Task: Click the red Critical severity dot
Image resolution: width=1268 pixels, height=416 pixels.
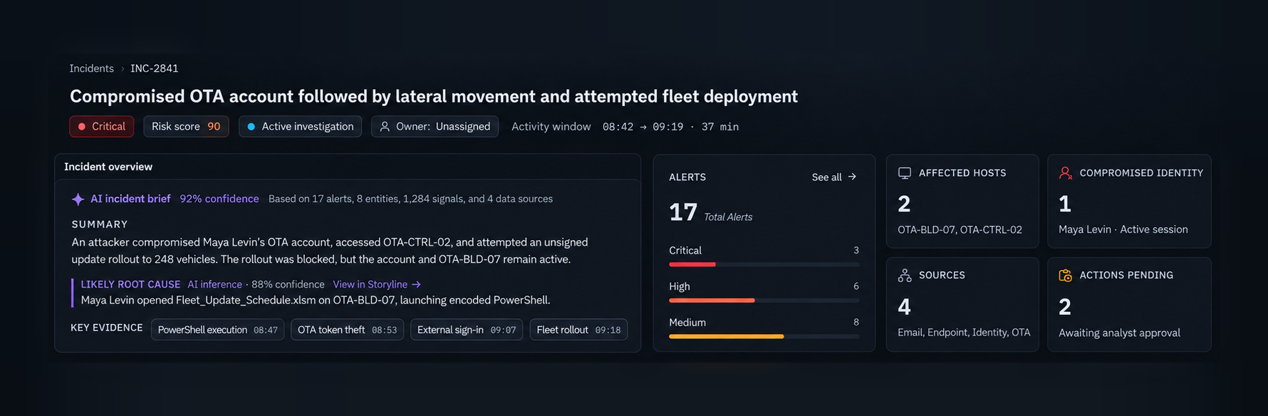Action: click(82, 127)
